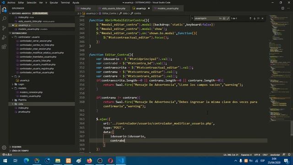Image resolution: width=293 pixels, height=165 pixels.
Task: Open prueba.php in the explorer
Action: click(x=24, y=112)
